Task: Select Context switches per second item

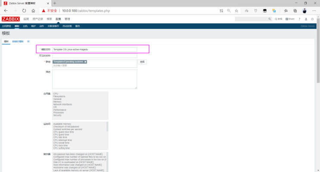Action: (x=68, y=130)
